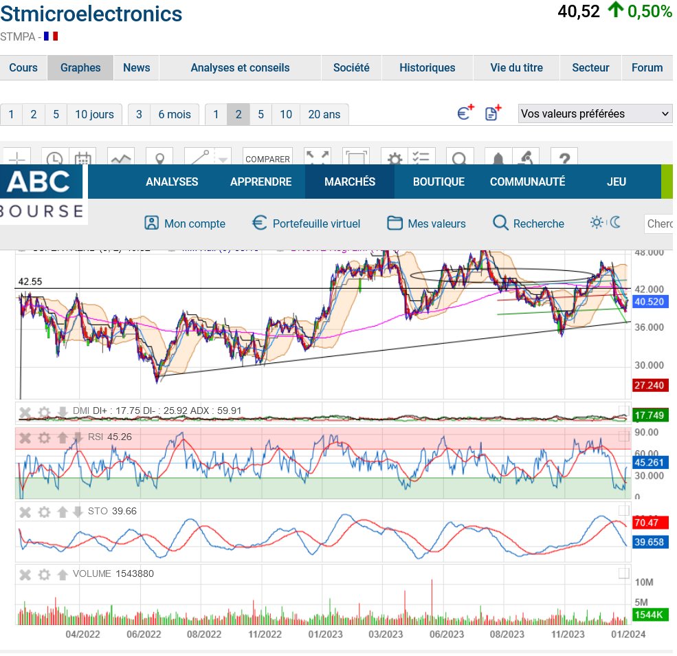Remove the STO indicator
Screen dimensions: 677x656
coord(25,512)
